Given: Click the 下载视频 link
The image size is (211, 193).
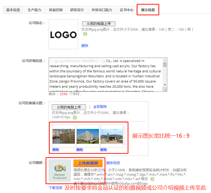Looking at the screenshot, I should coord(55,188).
